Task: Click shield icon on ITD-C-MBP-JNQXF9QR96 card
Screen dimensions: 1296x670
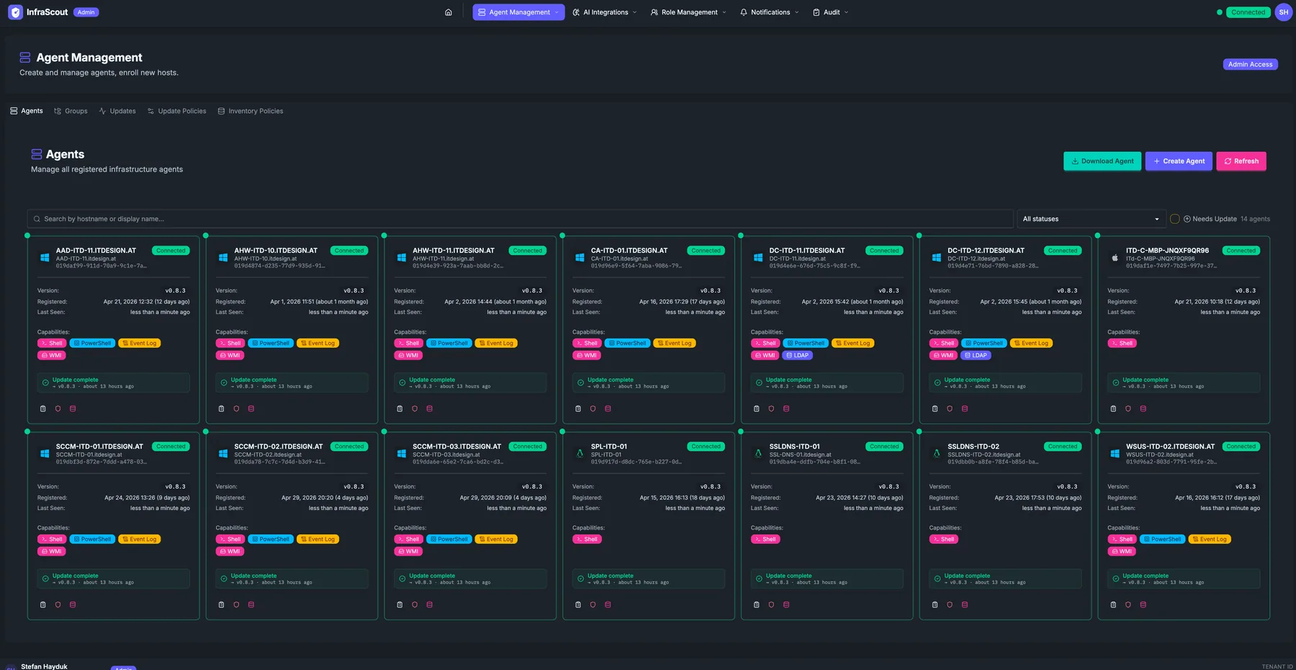Action: click(1128, 408)
